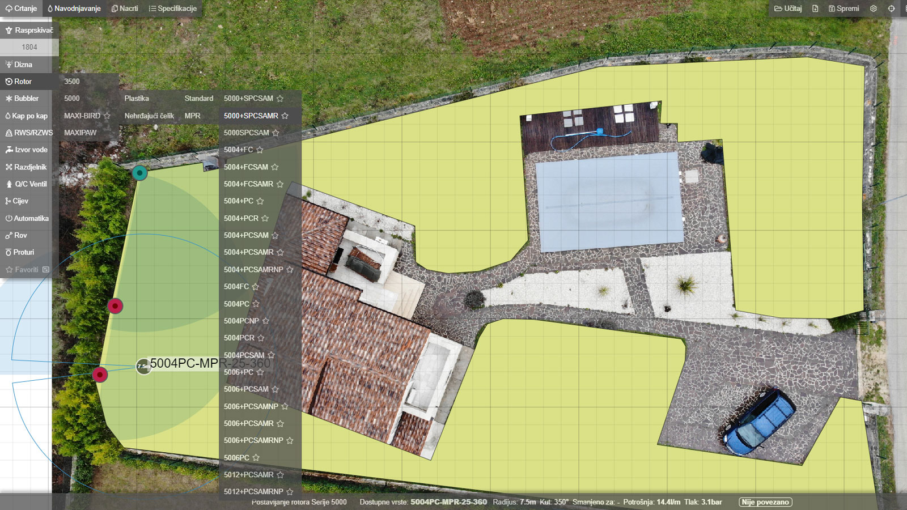Open the Navodnjavanje tab

(x=74, y=8)
